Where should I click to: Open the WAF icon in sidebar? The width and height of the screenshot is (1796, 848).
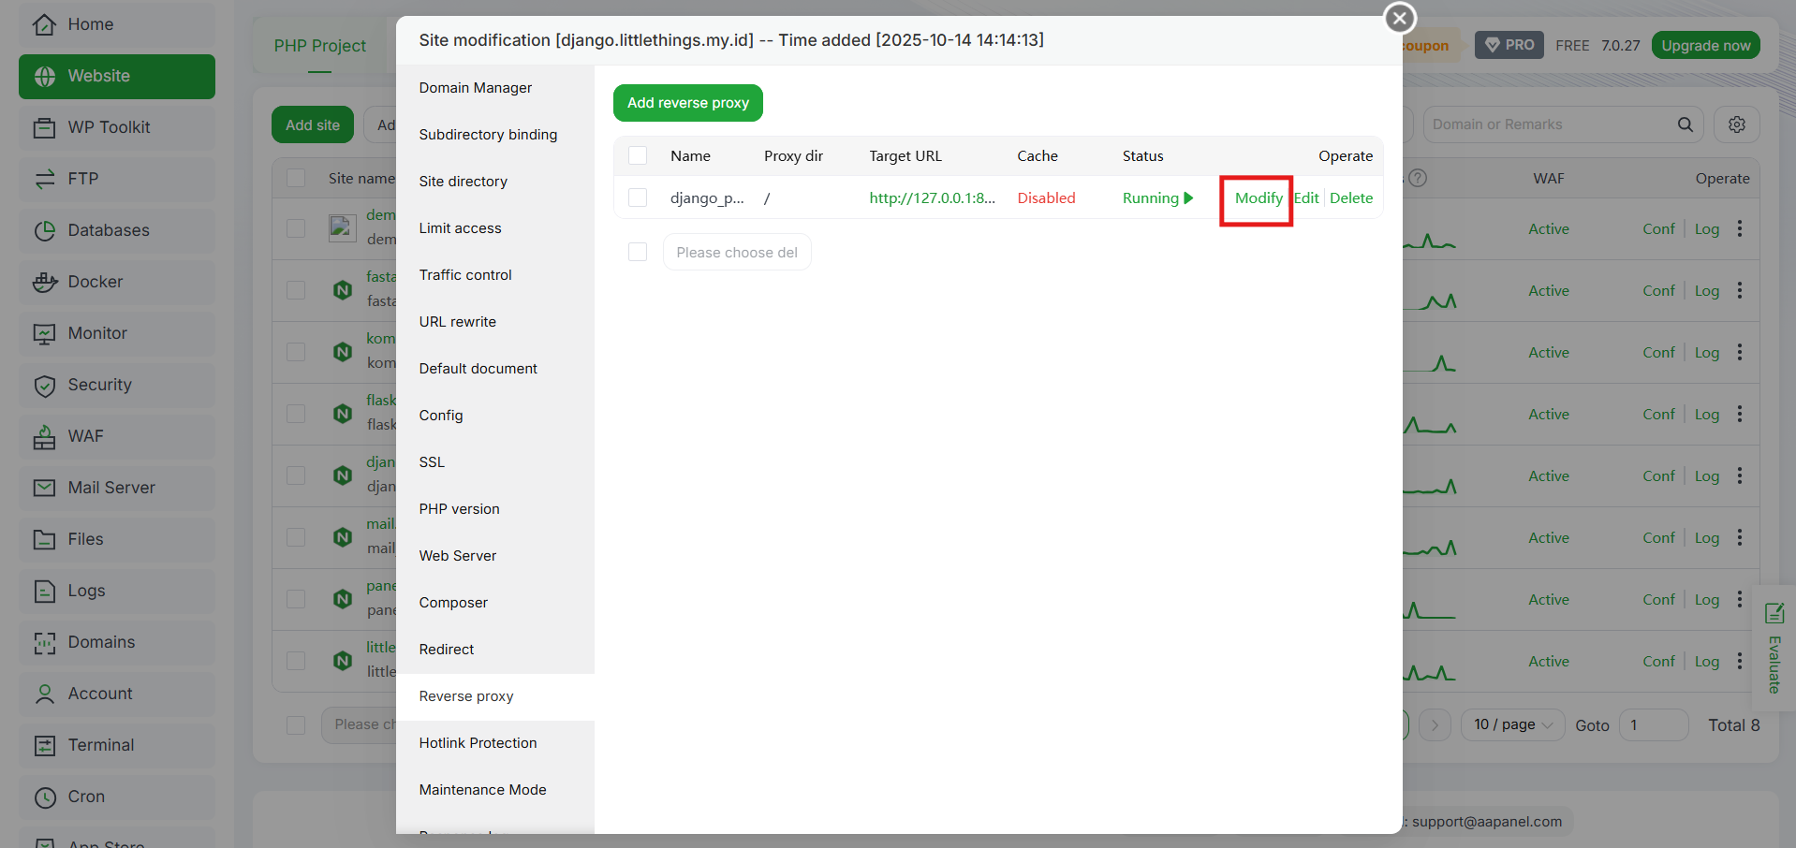[x=44, y=436]
